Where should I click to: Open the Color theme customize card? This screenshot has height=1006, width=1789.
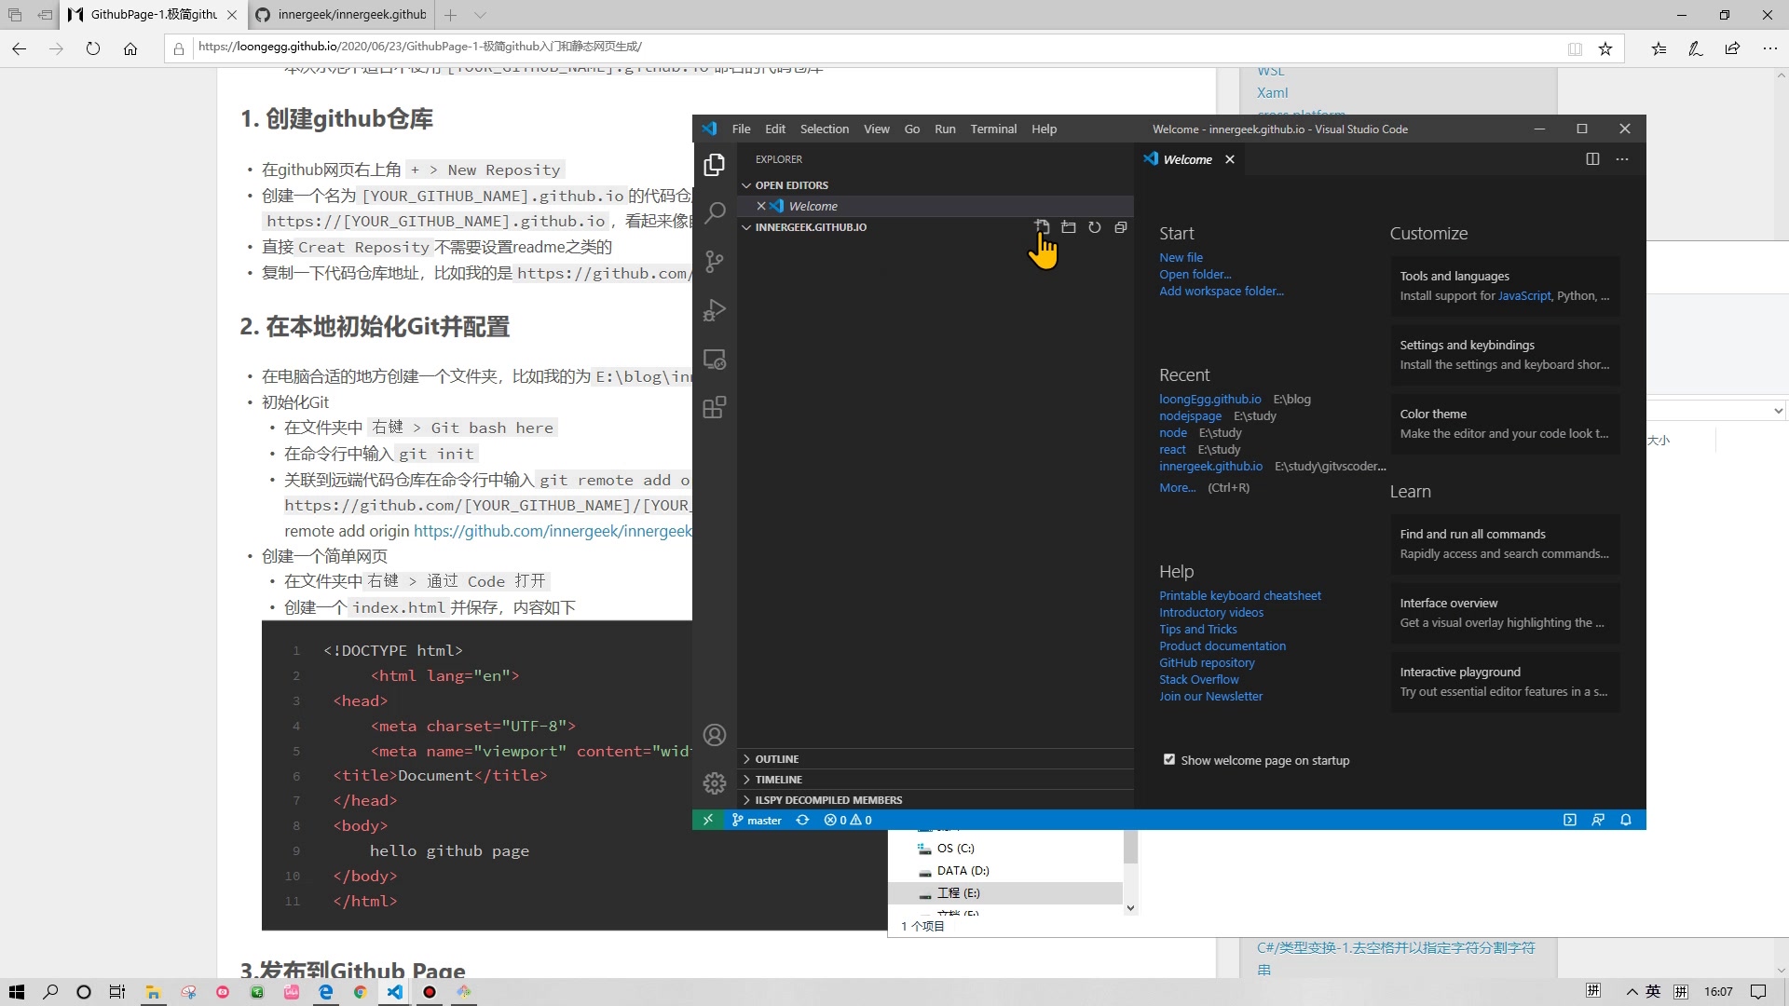(1505, 424)
